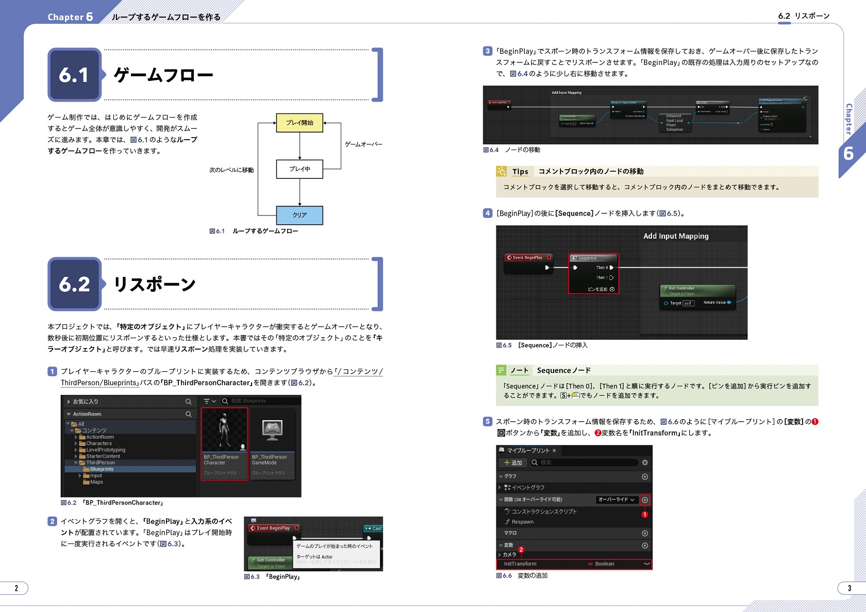
Task: Collapse the ThirdPerson folder in the tree
Action: click(x=76, y=463)
